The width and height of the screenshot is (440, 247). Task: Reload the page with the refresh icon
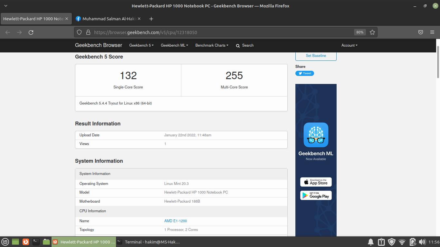pyautogui.click(x=31, y=32)
